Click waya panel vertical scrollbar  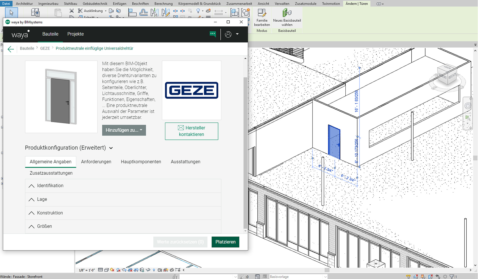pos(245,153)
